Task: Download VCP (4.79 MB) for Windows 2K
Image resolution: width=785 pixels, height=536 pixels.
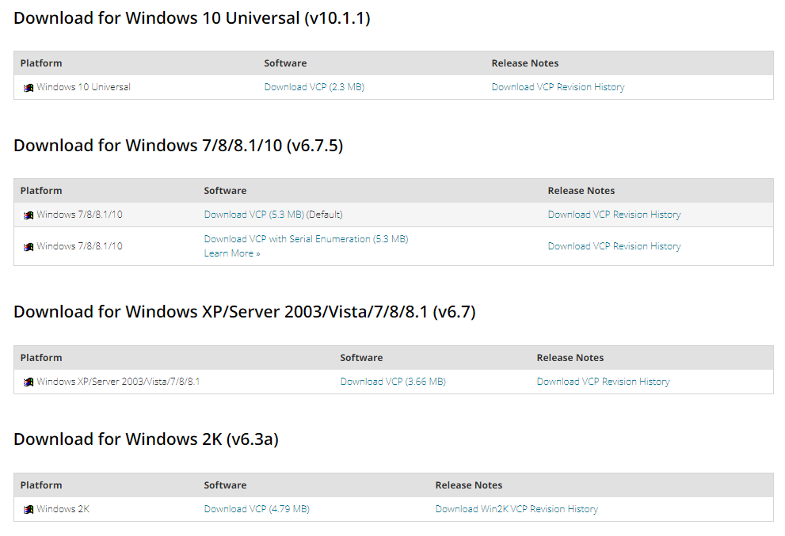Action: point(257,509)
